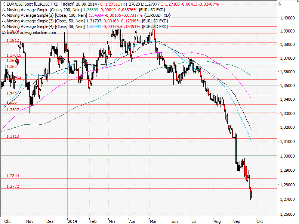Select the 1,3118 horizontal level label

click(12, 137)
